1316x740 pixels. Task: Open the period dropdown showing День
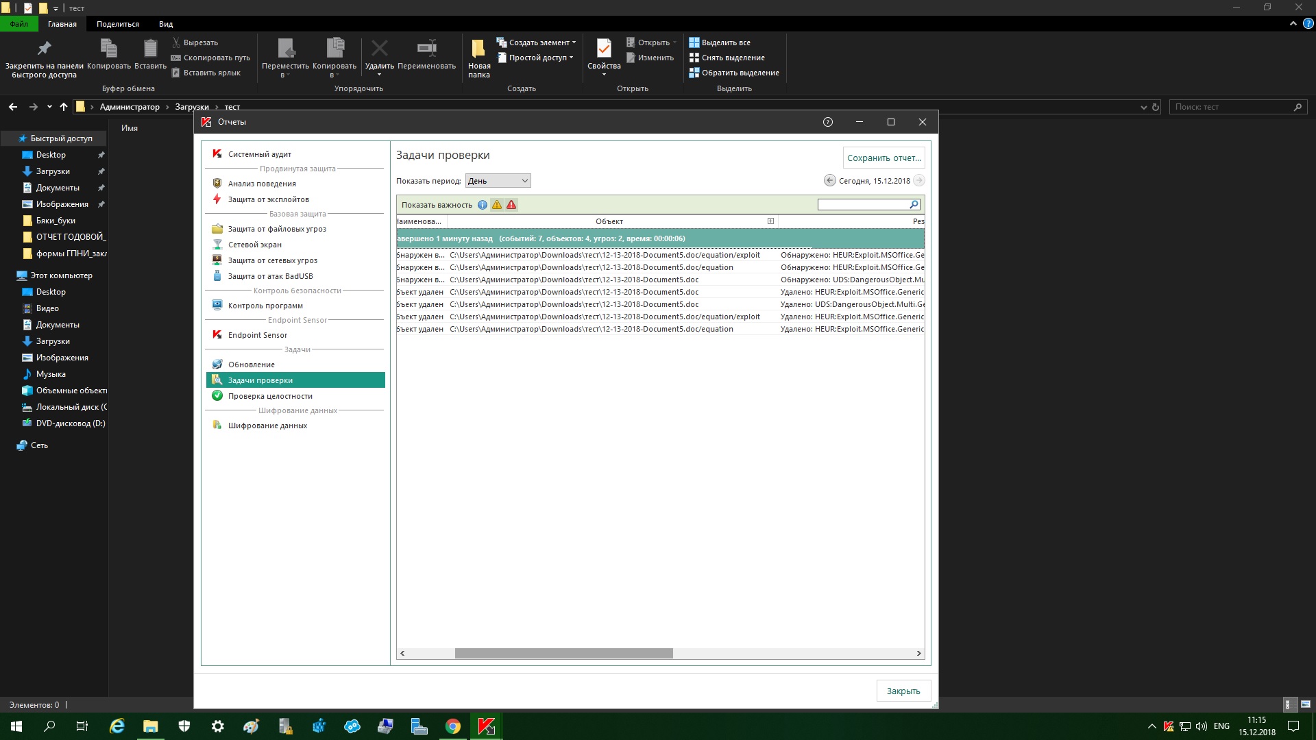(498, 181)
